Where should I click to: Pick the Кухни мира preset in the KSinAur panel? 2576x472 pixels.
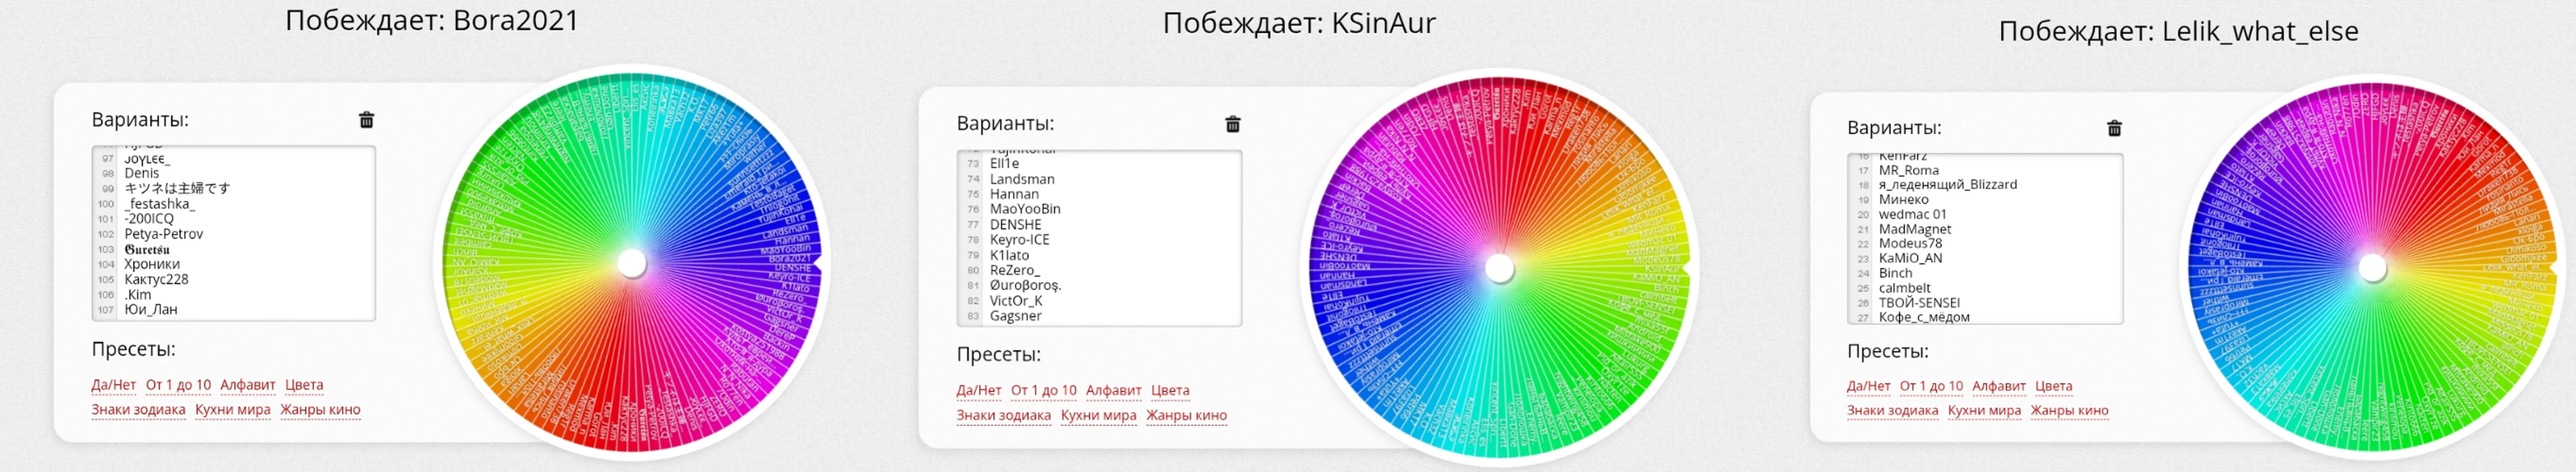1098,416
